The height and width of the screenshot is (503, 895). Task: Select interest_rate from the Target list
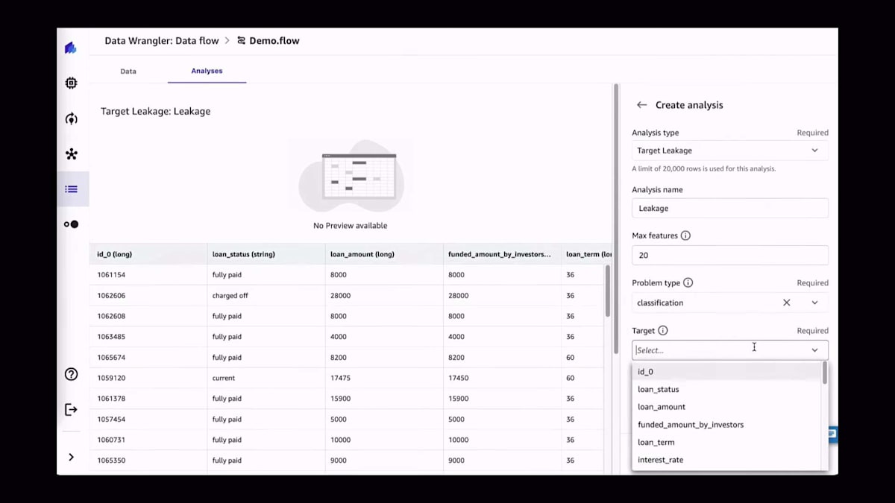tap(726, 460)
